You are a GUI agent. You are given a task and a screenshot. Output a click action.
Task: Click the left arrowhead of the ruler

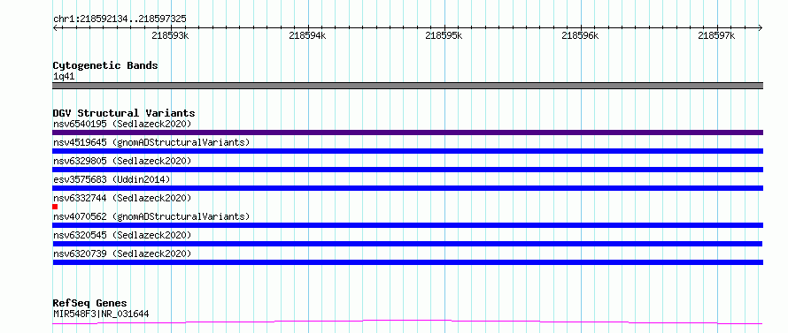tap(55, 27)
